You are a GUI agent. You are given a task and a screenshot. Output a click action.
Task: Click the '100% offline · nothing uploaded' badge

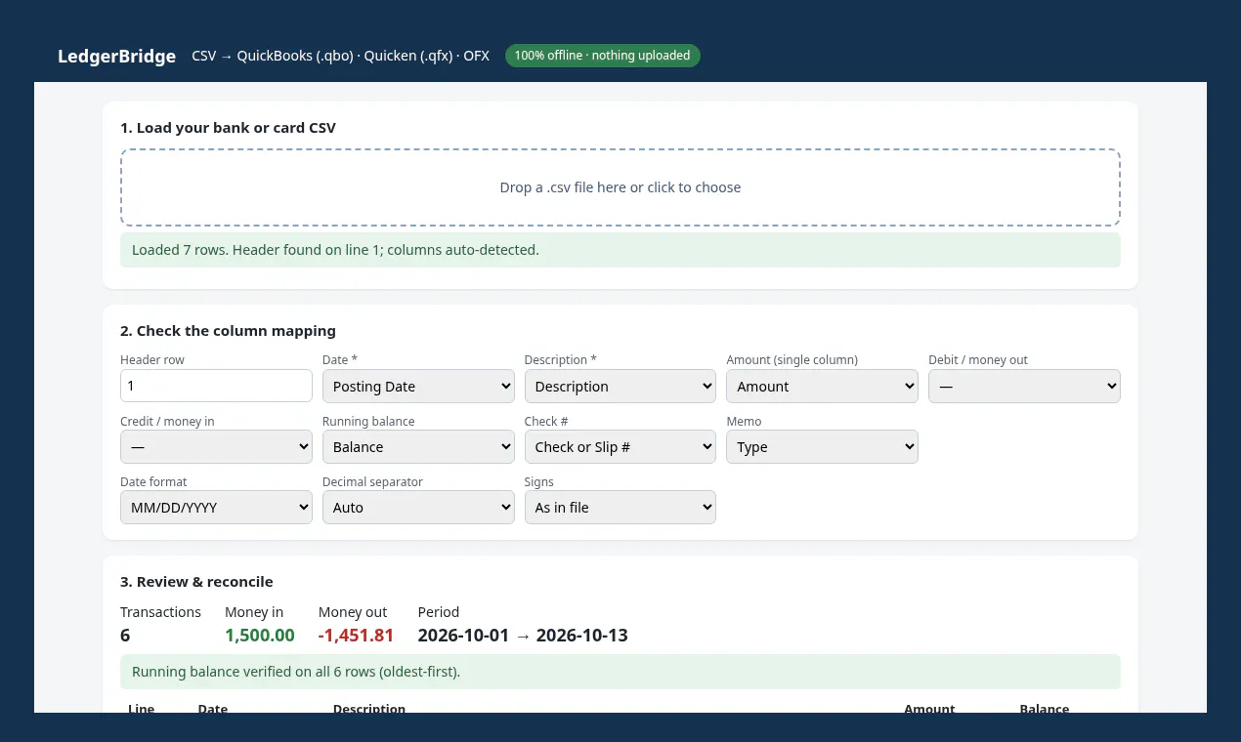[x=603, y=56]
